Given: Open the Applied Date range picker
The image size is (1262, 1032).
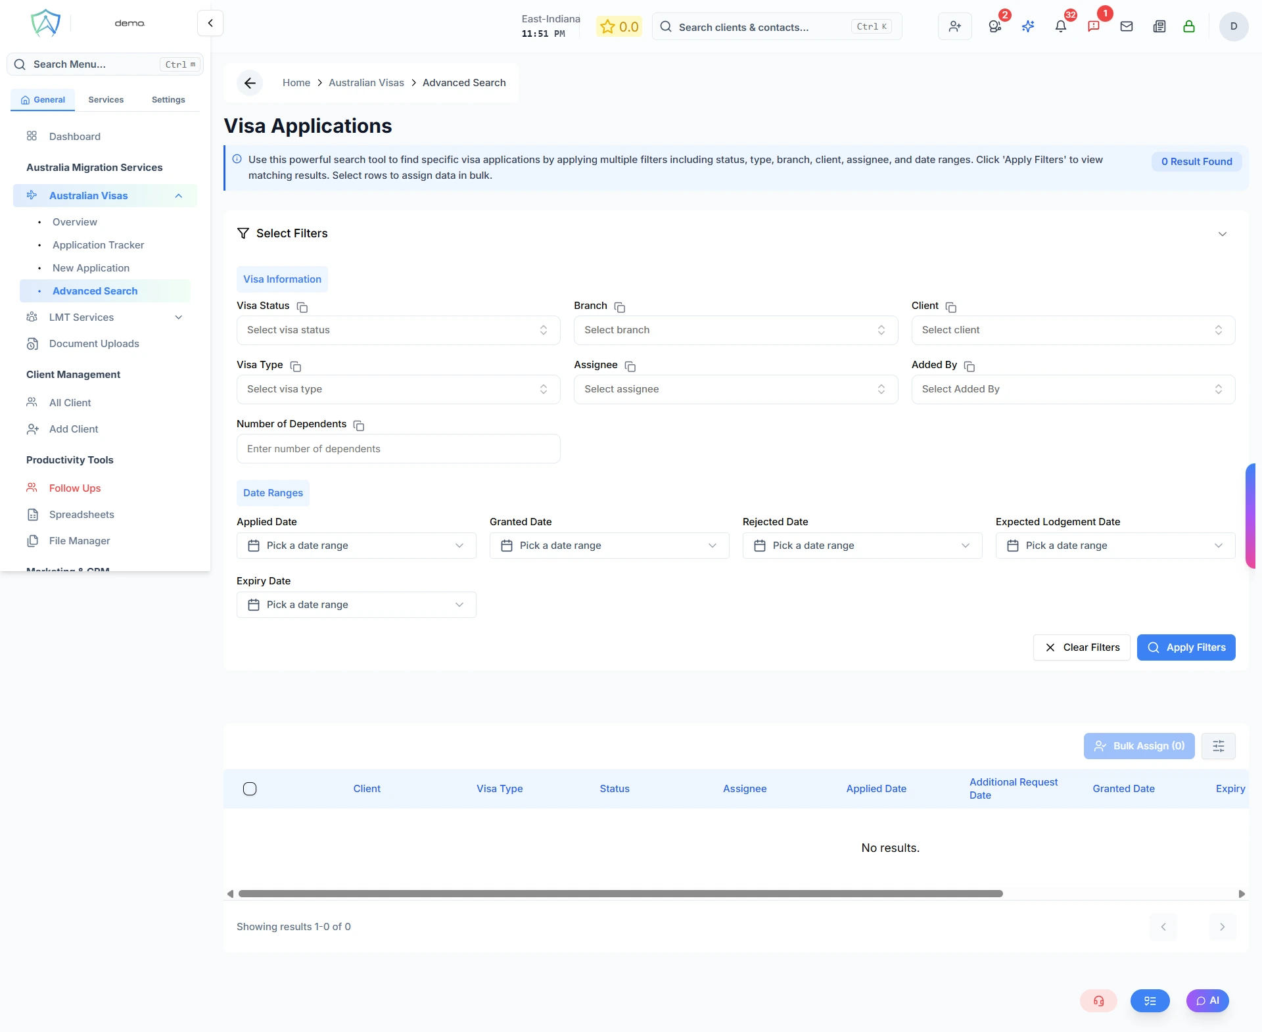Looking at the screenshot, I should click(356, 546).
